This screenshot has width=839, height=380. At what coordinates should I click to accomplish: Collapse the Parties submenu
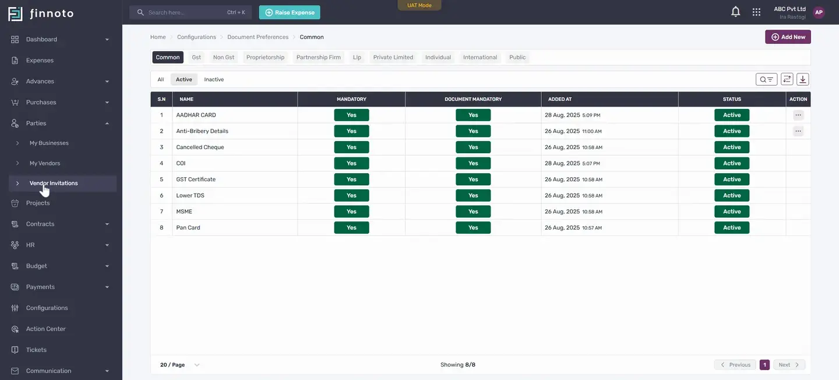(107, 124)
